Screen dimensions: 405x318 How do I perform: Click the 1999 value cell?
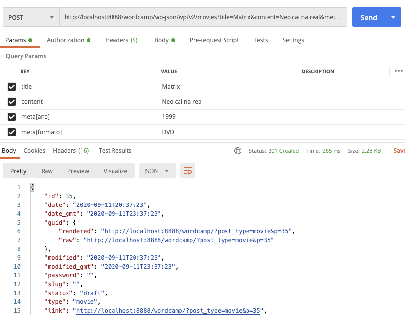tap(228, 117)
